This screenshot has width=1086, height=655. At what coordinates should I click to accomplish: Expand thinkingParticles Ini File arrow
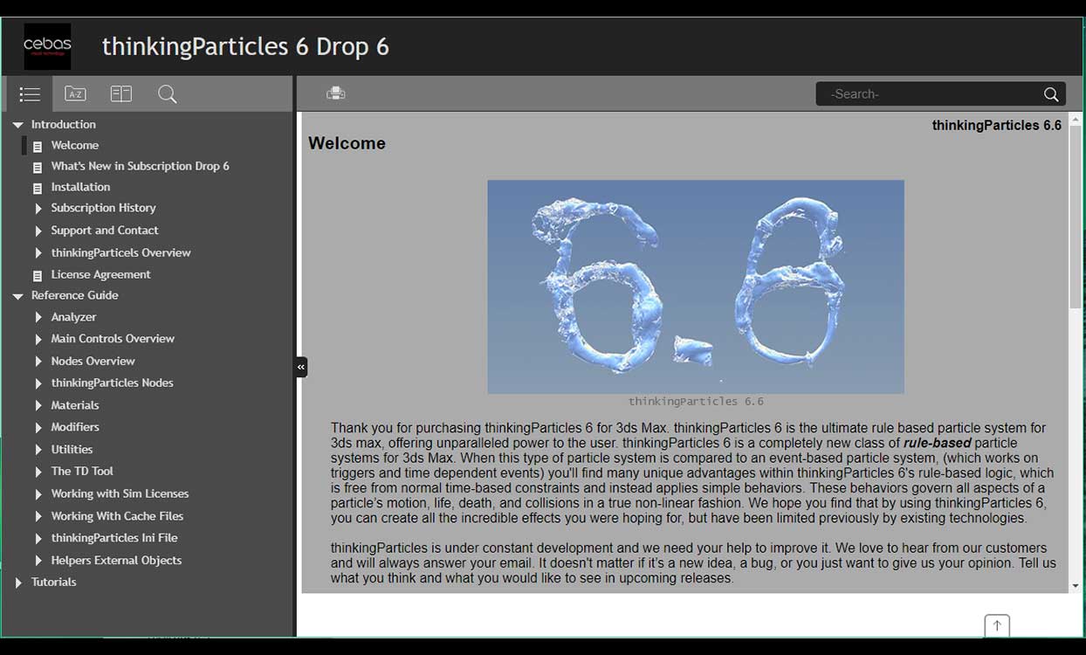tap(38, 539)
